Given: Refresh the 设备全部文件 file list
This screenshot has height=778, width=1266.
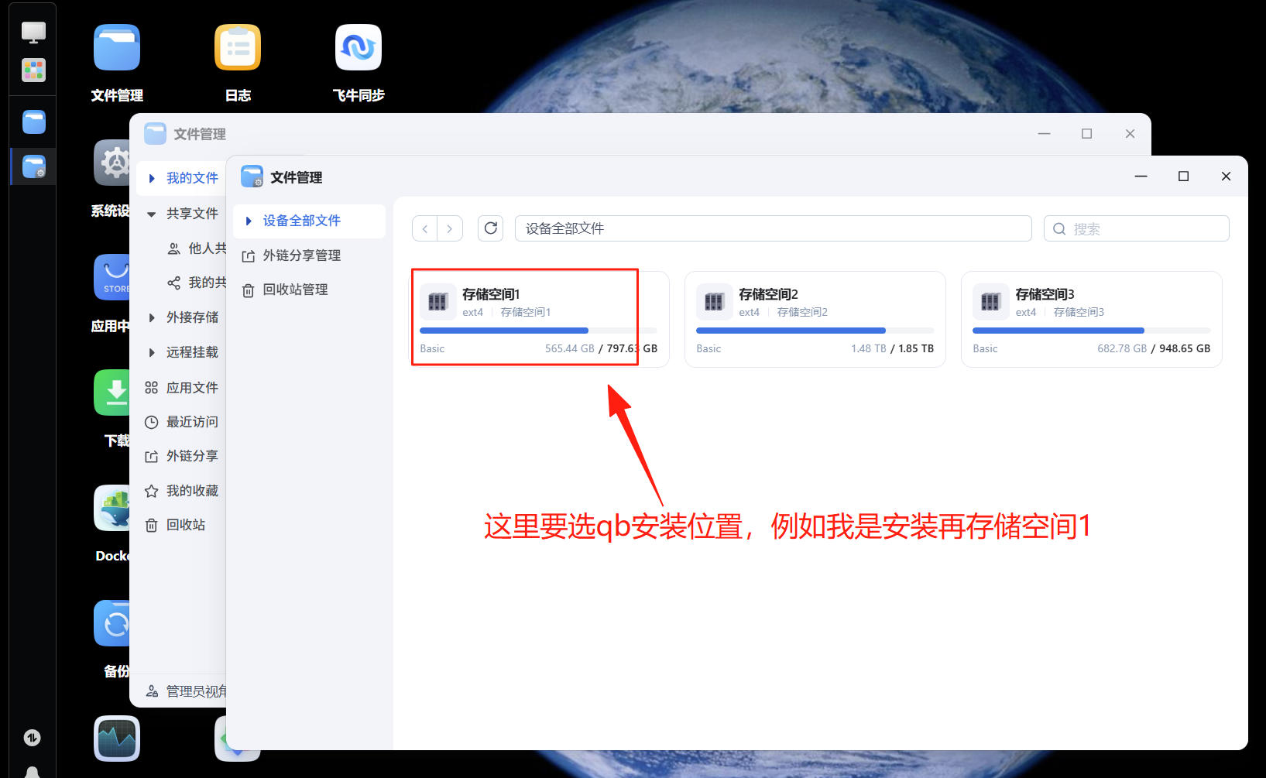Looking at the screenshot, I should click(x=490, y=228).
